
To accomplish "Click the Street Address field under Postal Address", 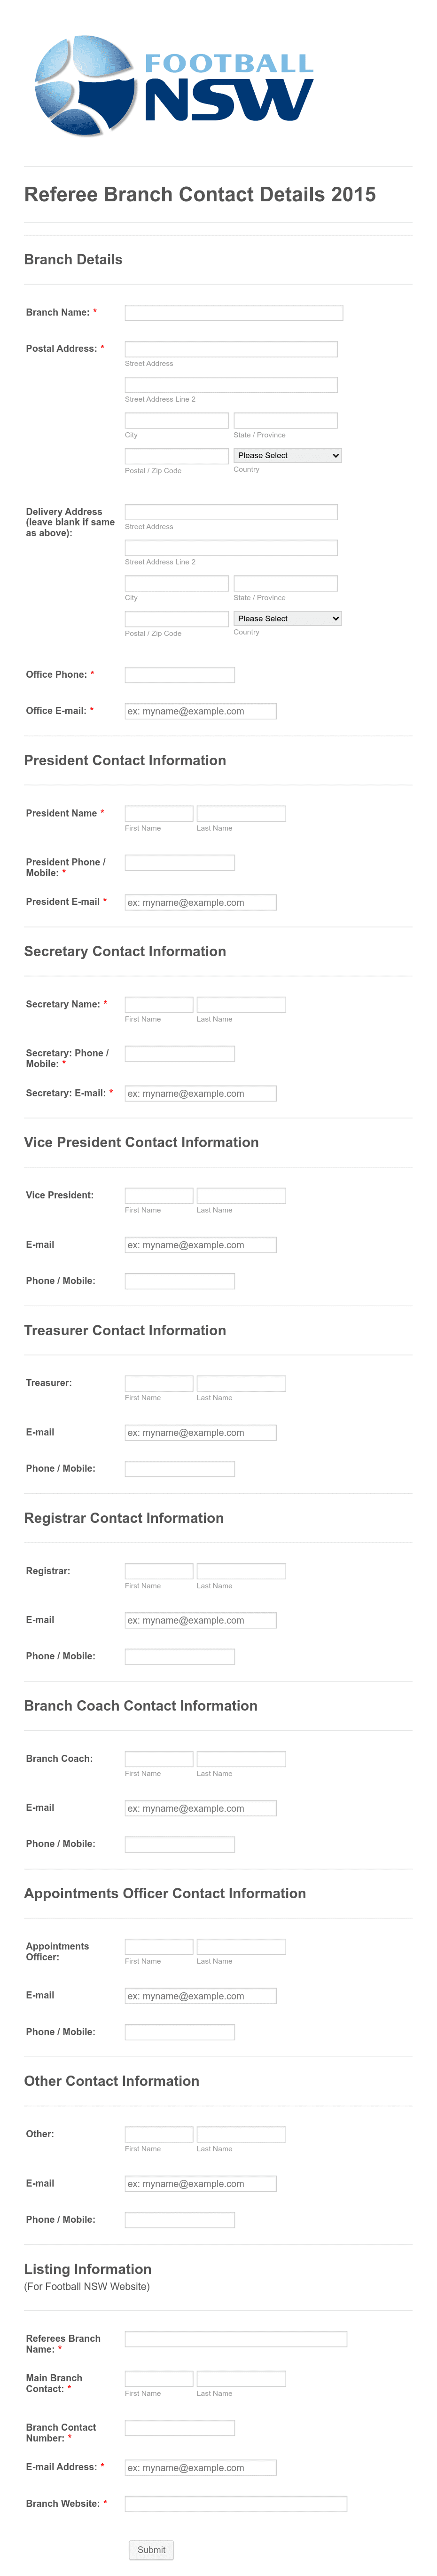I will tap(230, 348).
